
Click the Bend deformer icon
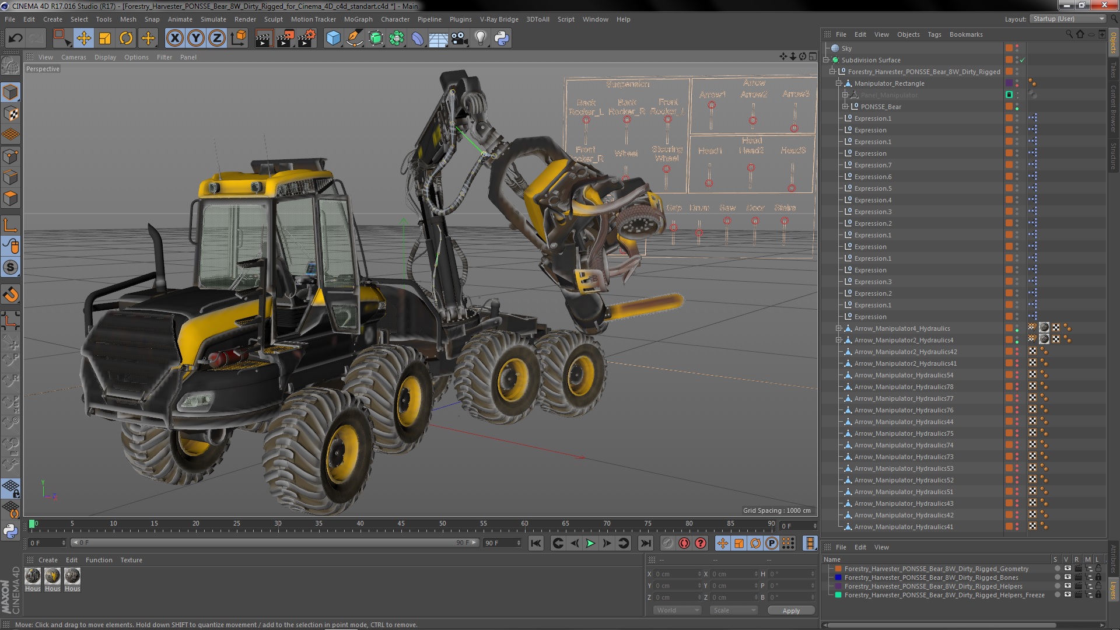418,38
